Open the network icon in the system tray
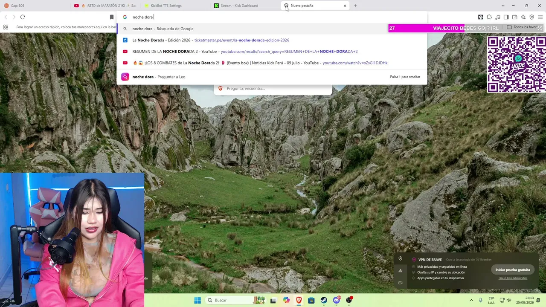This screenshot has width=546, height=307. tap(502, 300)
